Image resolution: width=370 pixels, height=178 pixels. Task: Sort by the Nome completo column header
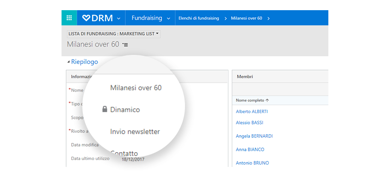tap(253, 101)
